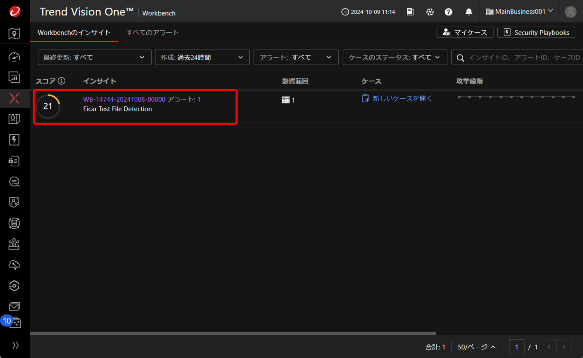Select the XDR Workbench X sidebar icon

14,98
